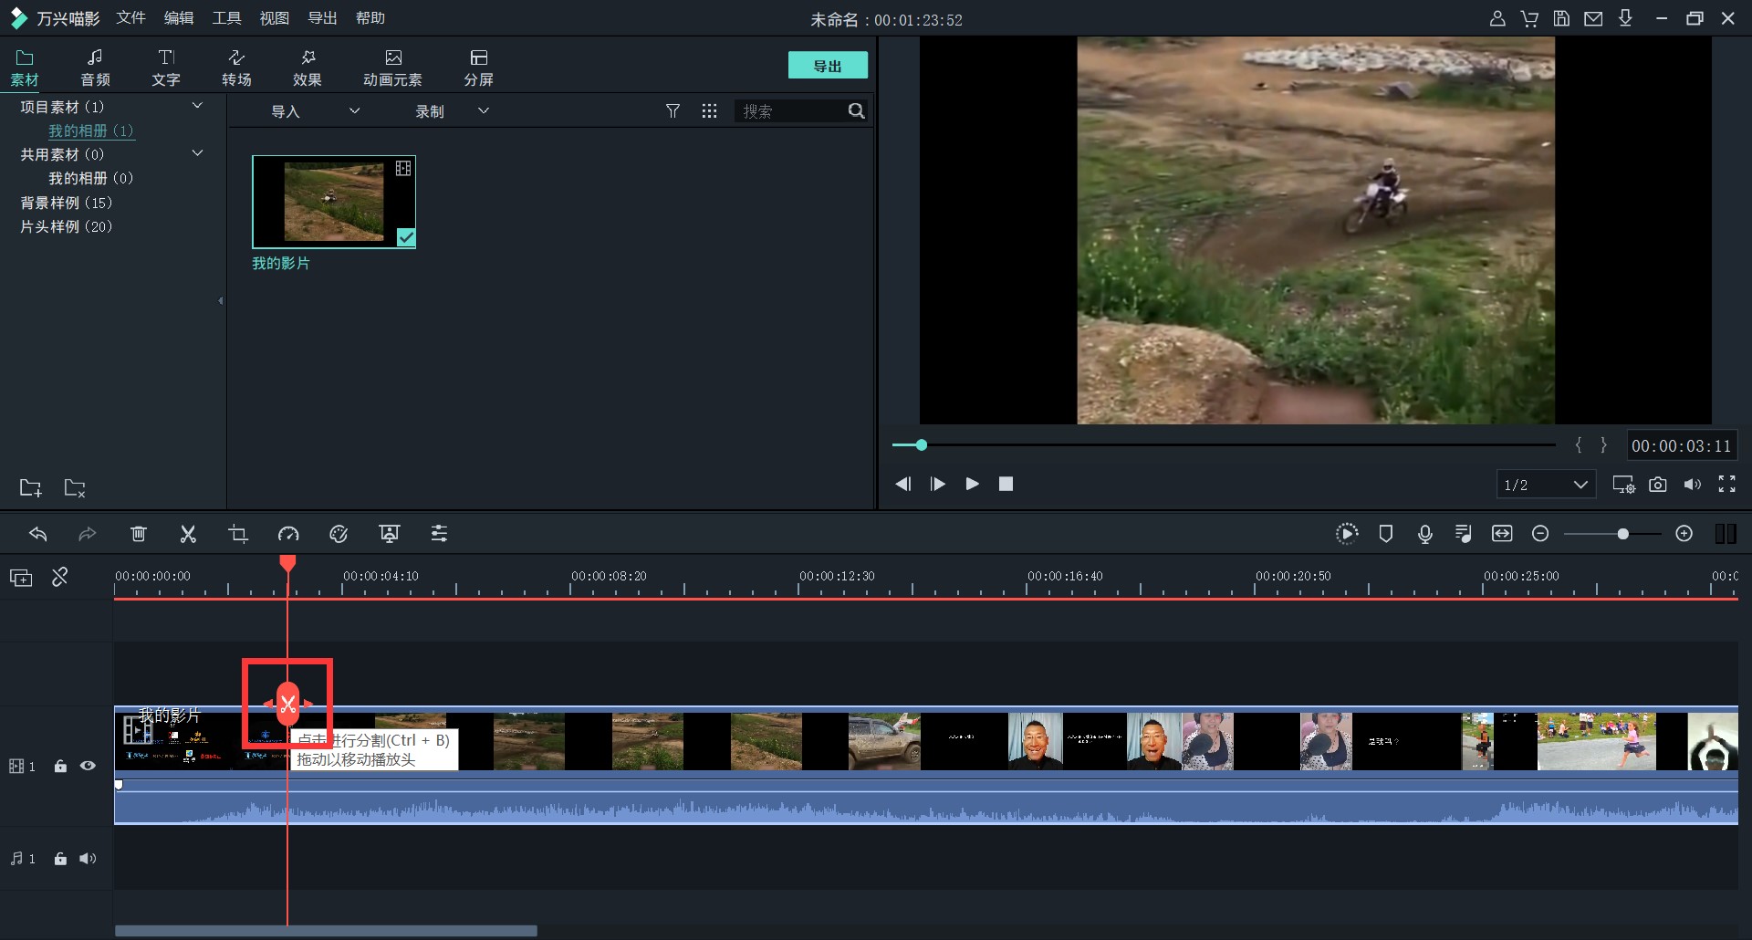Image resolution: width=1752 pixels, height=940 pixels.
Task: Select 背景样例 (15) in the media list
Action: (67, 203)
